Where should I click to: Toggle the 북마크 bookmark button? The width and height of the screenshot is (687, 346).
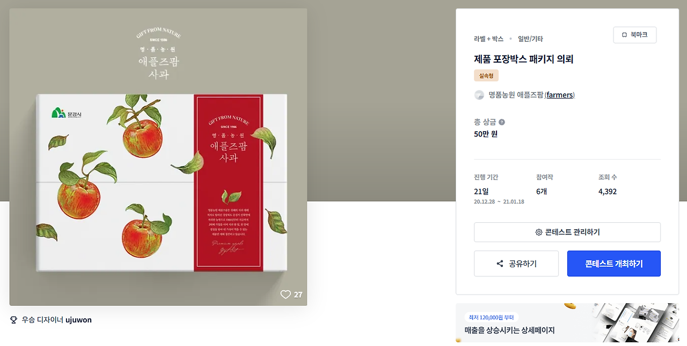635,35
